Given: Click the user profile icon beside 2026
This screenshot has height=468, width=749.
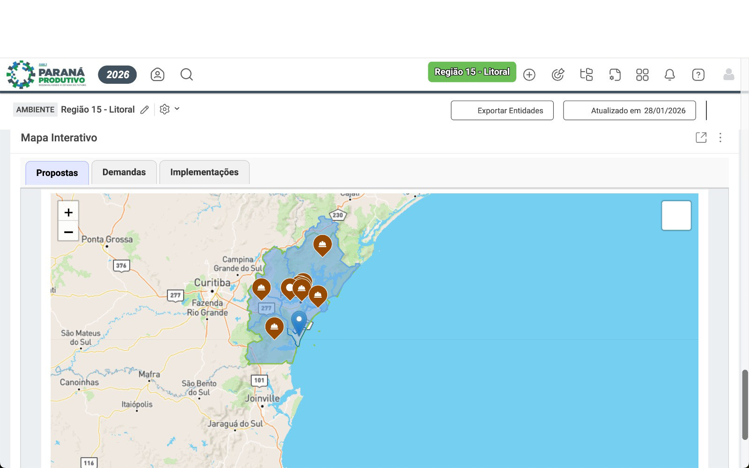Looking at the screenshot, I should pyautogui.click(x=157, y=75).
